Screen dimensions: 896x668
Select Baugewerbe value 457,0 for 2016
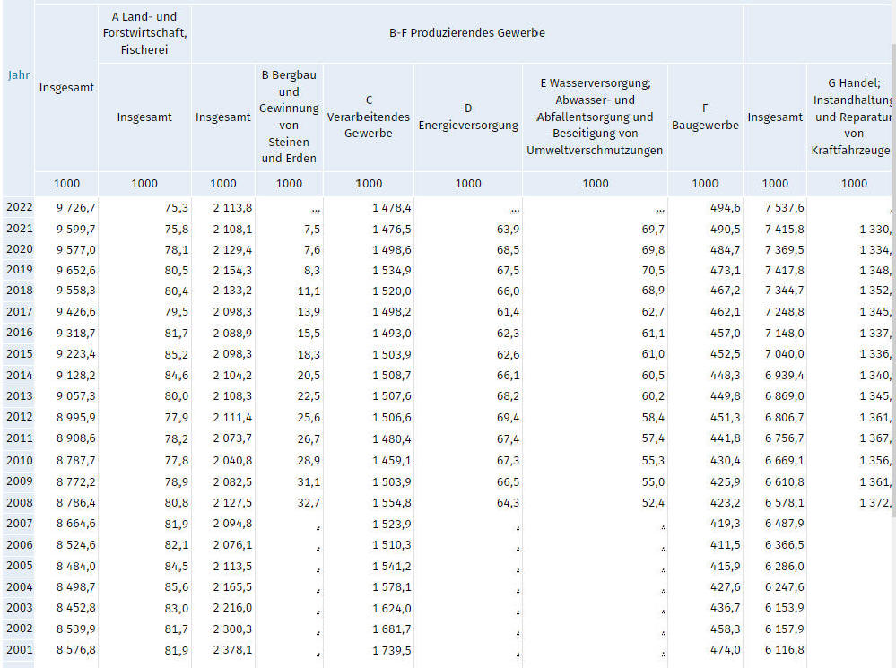726,334
